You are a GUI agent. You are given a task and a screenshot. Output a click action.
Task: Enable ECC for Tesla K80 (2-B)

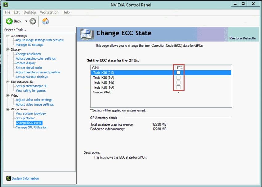click(x=178, y=73)
